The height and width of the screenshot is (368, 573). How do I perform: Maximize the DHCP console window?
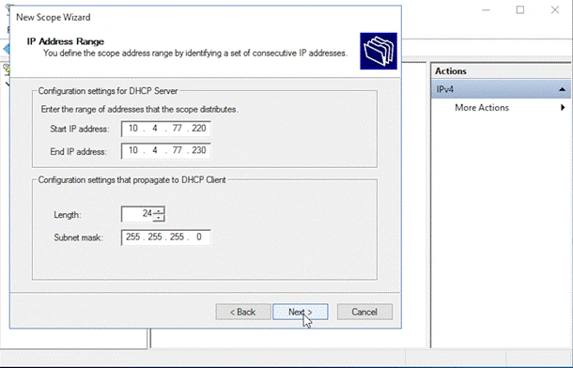pyautogui.click(x=520, y=9)
